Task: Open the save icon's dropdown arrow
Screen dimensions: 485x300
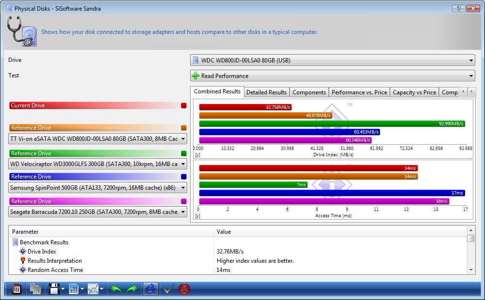Action: click(x=63, y=289)
